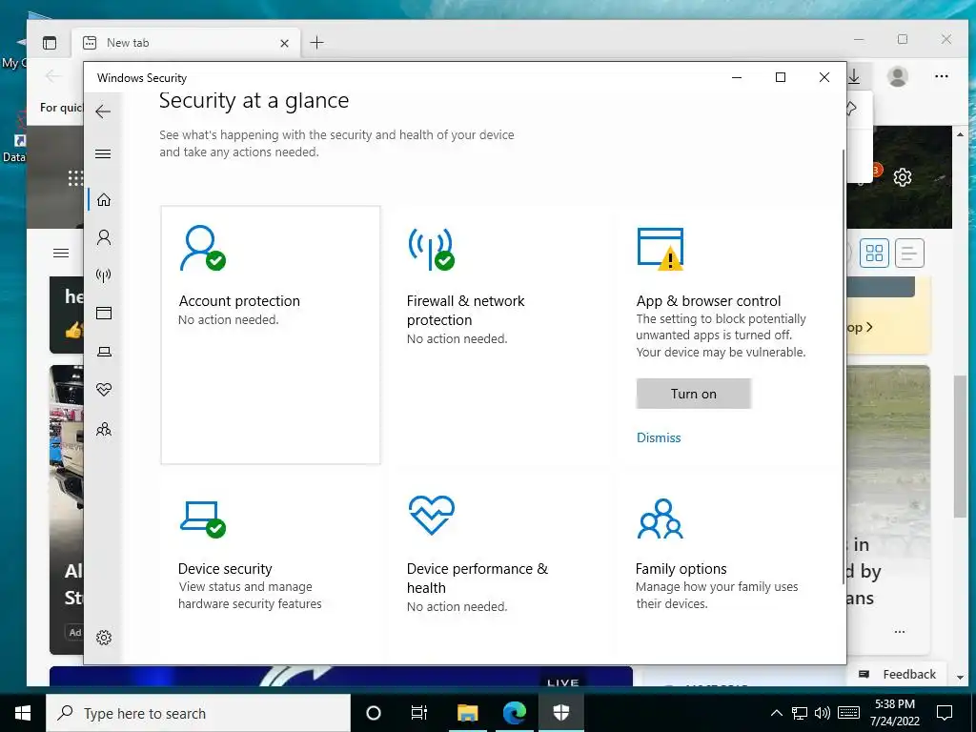
Task: Open the Windows Start menu
Action: tap(23, 713)
